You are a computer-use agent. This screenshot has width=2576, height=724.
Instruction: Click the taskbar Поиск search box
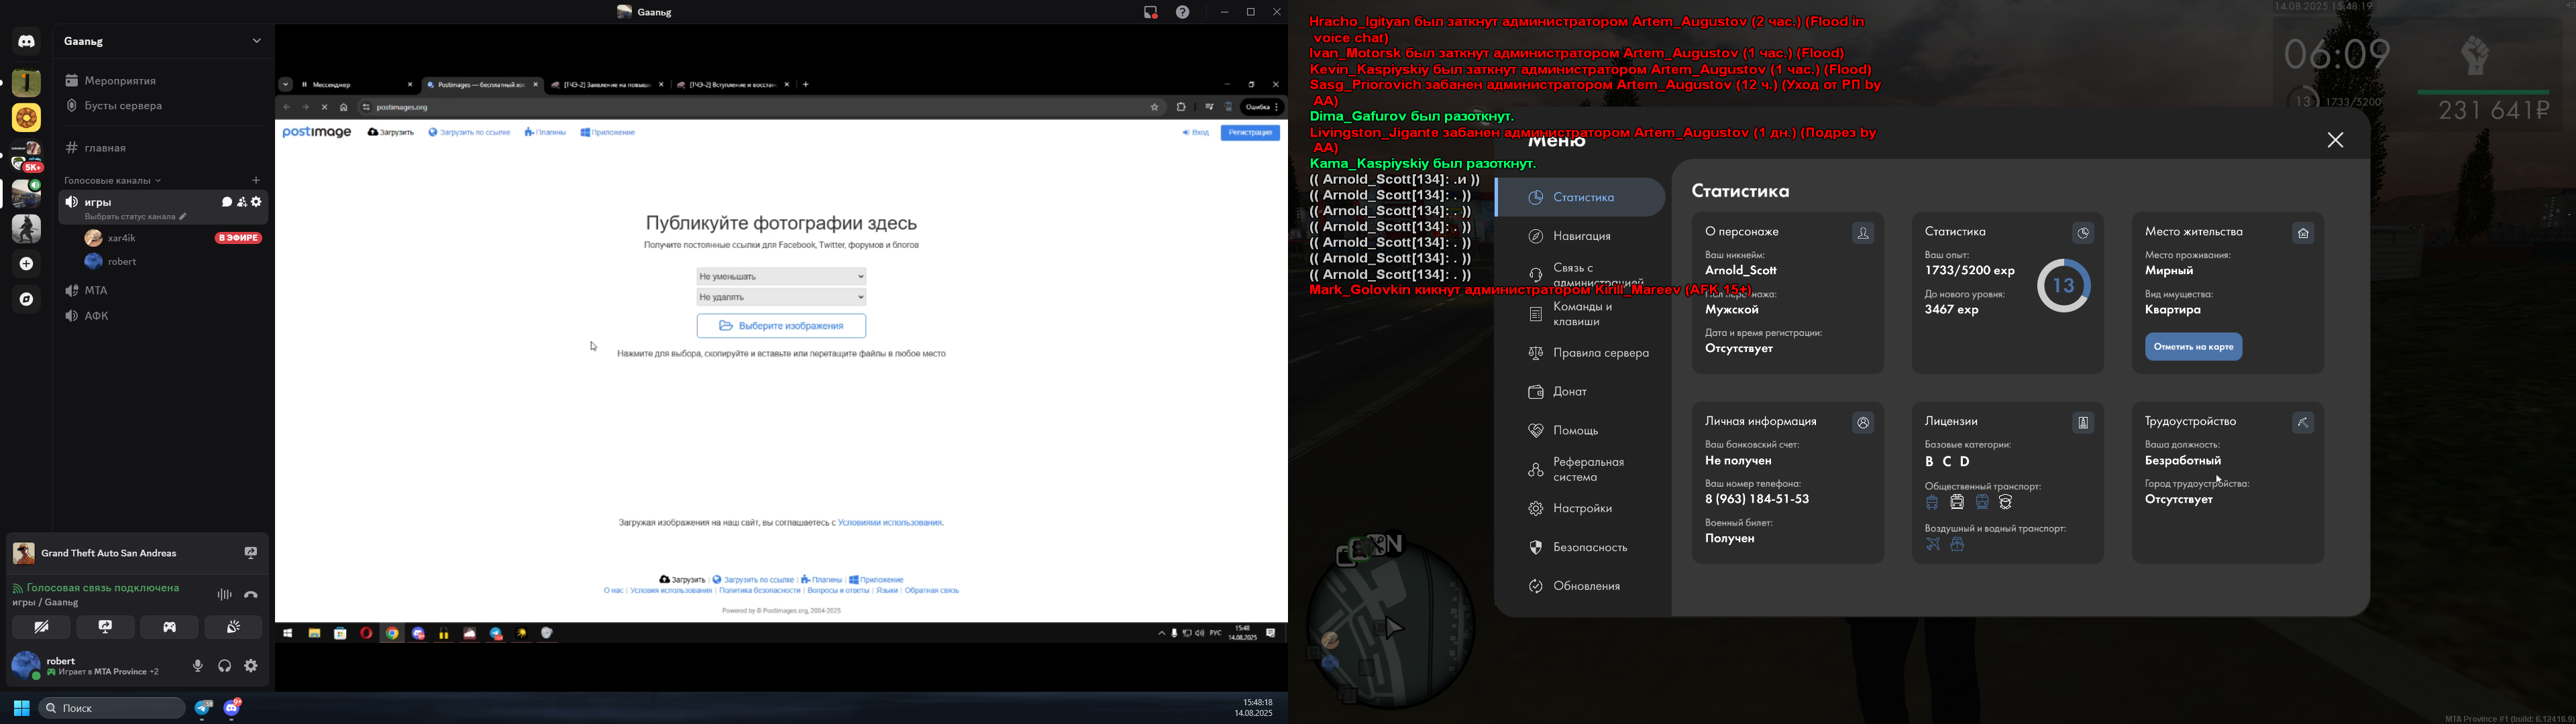(x=112, y=708)
